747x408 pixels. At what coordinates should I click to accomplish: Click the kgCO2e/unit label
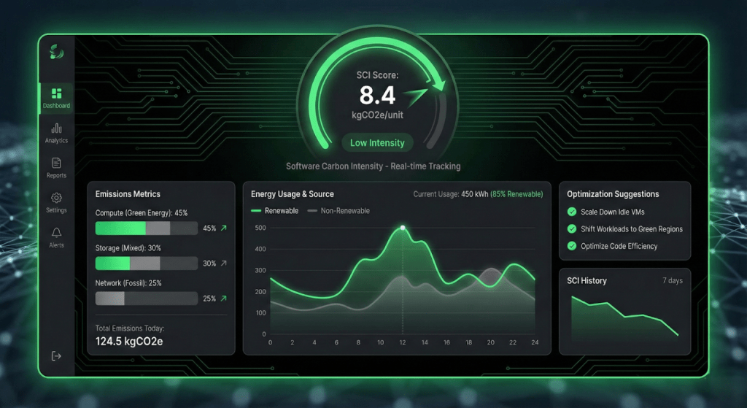(377, 115)
